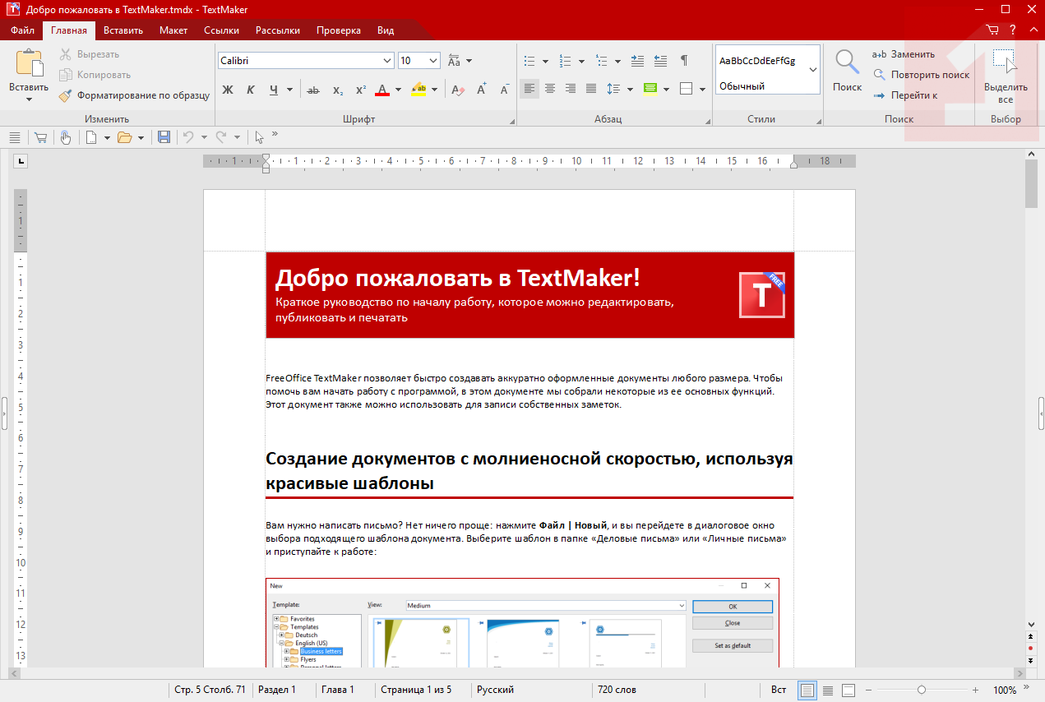Switch to the Макет ribbon tab
Image resolution: width=1045 pixels, height=702 pixels.
pyautogui.click(x=173, y=30)
